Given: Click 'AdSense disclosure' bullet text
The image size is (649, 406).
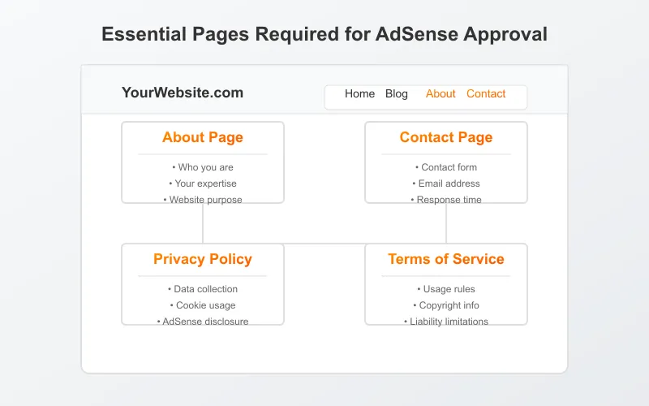Looking at the screenshot, I should [203, 322].
